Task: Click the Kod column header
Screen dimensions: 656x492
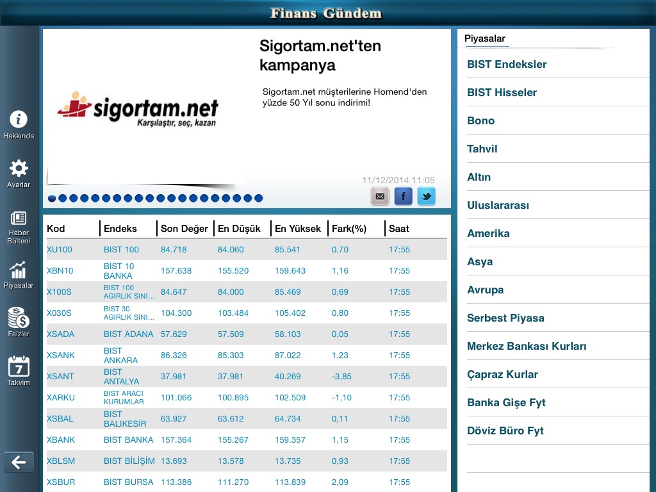Action: [x=56, y=229]
